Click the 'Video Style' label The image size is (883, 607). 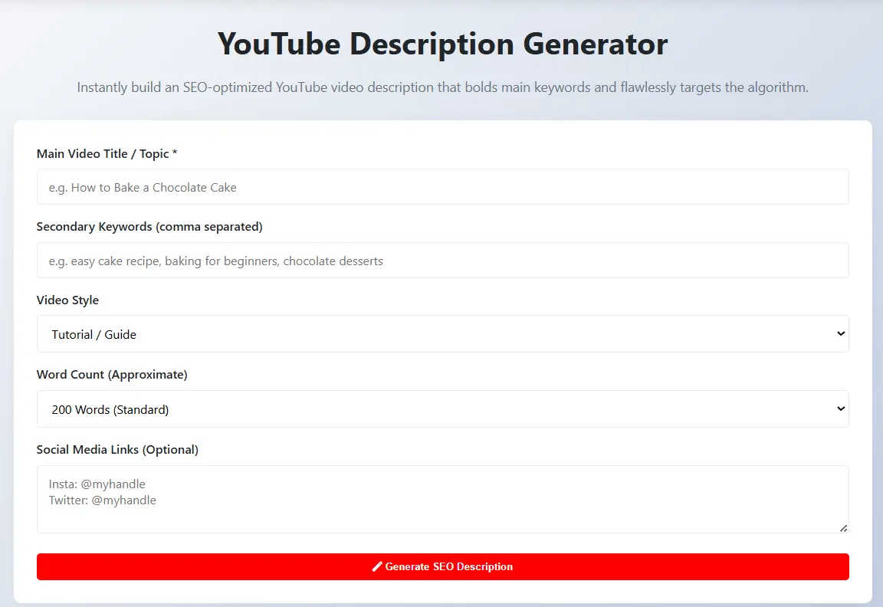coord(67,300)
